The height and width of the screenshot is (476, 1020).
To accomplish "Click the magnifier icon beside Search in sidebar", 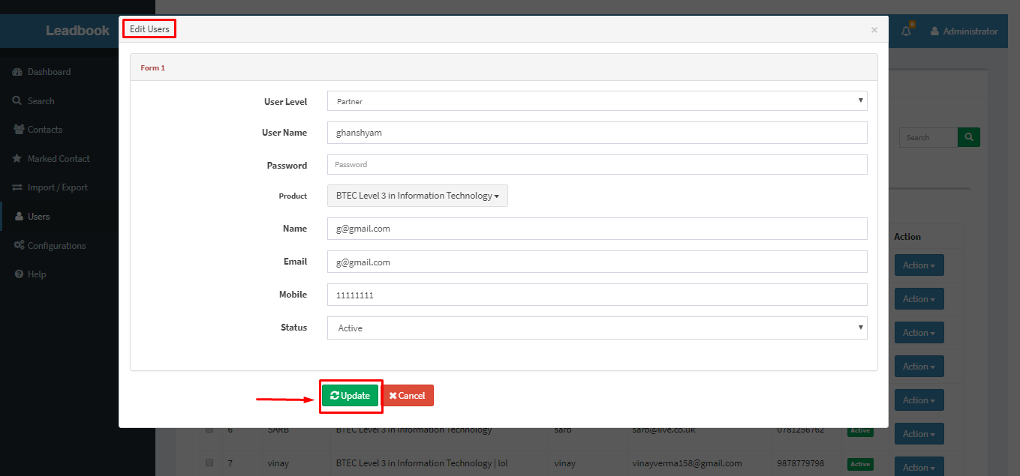I will (17, 100).
